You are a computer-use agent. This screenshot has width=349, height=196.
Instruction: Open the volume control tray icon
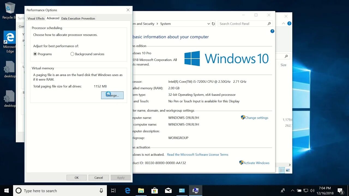[x=312, y=191]
